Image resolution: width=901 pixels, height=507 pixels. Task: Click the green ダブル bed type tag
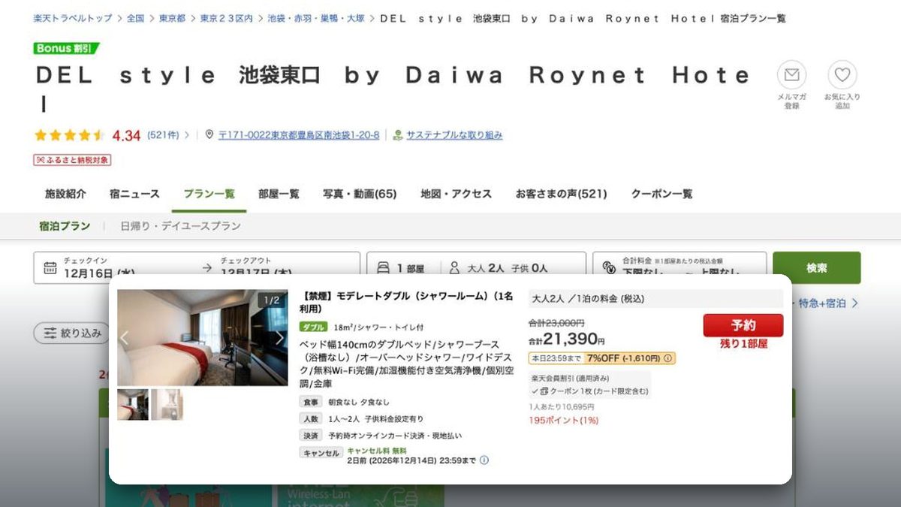(313, 327)
